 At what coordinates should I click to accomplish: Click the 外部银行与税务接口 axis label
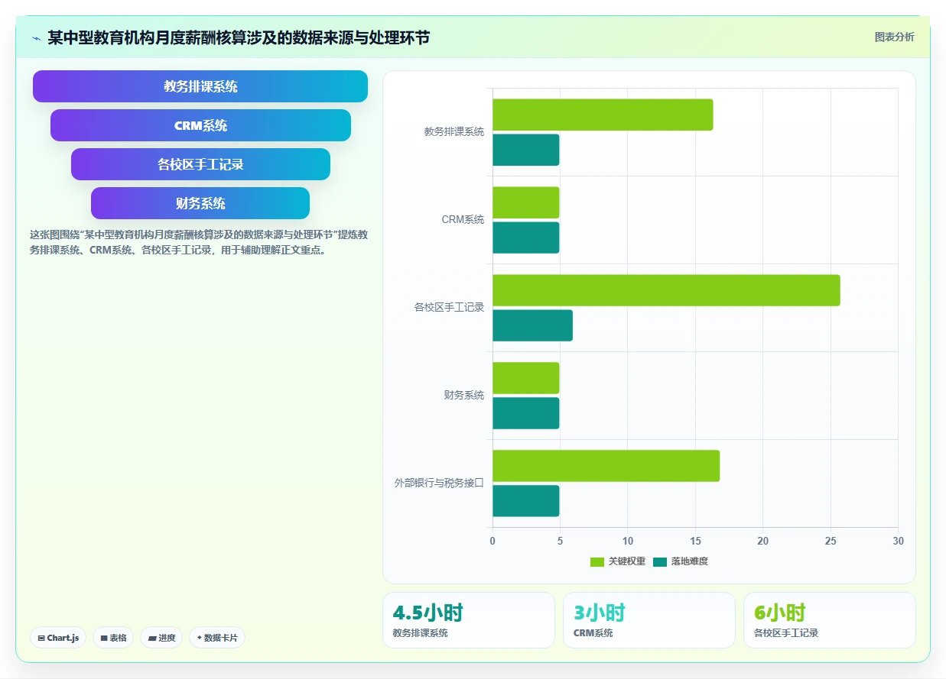point(439,483)
